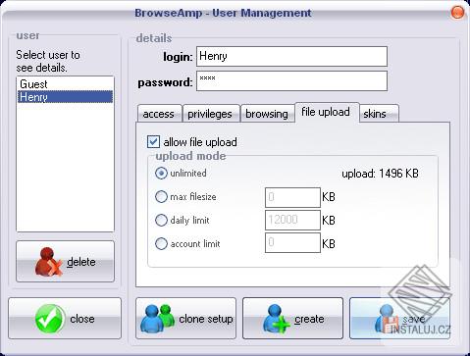Select the unlimited upload mode radio
The image size is (470, 356).
[x=161, y=173]
